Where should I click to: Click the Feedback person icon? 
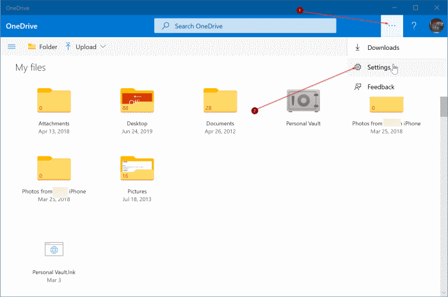[x=358, y=87]
